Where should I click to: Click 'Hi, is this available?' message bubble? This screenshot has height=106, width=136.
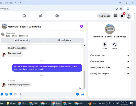pyautogui.click(x=17, y=48)
